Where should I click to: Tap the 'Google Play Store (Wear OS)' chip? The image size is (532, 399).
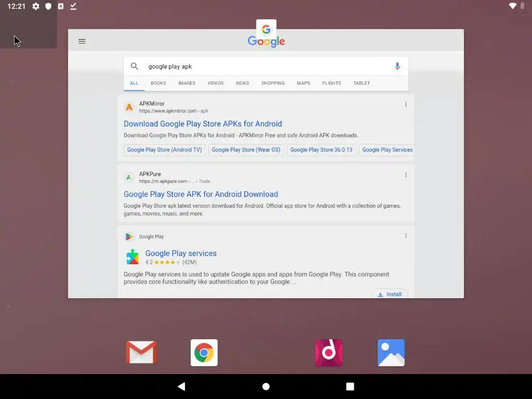[x=246, y=150]
